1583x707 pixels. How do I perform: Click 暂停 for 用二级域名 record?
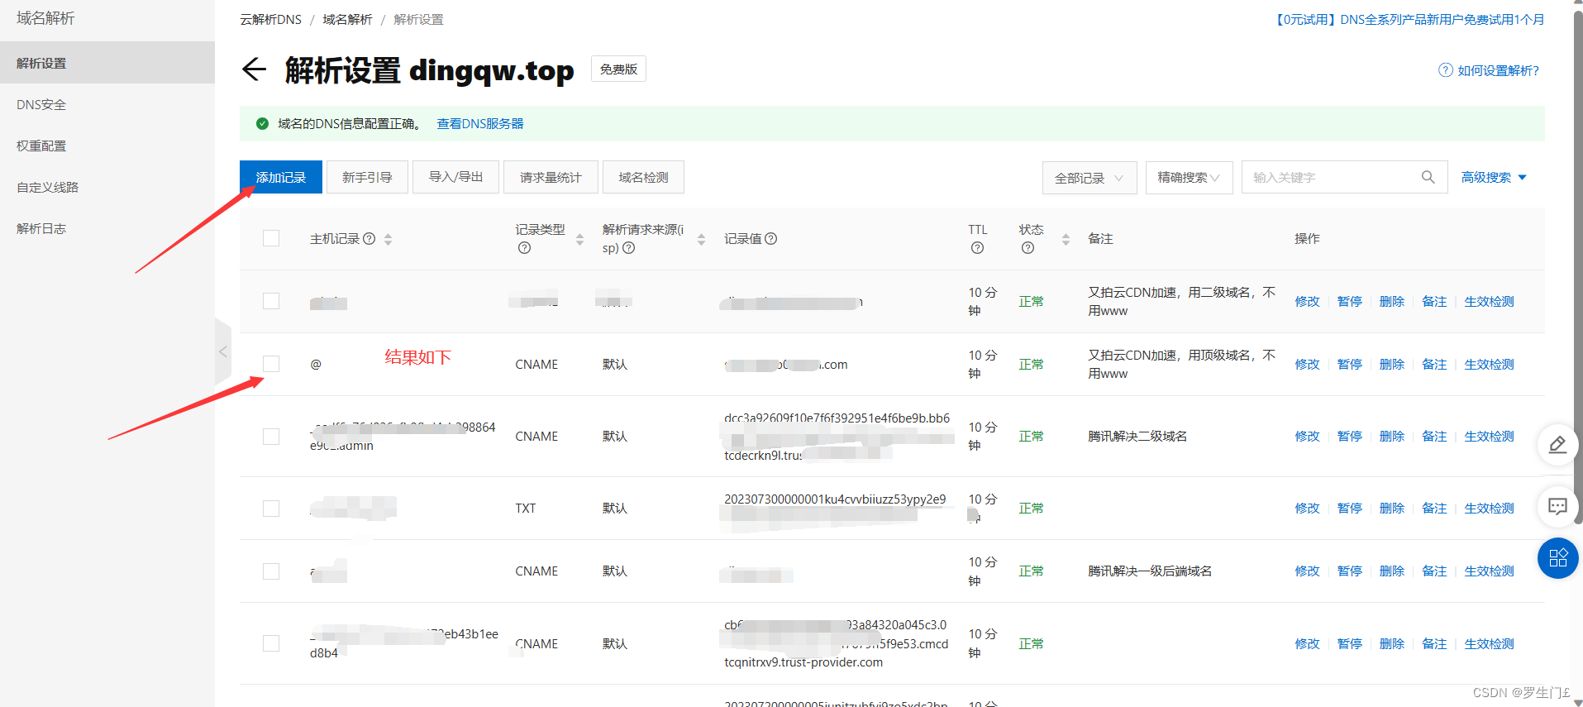point(1349,301)
